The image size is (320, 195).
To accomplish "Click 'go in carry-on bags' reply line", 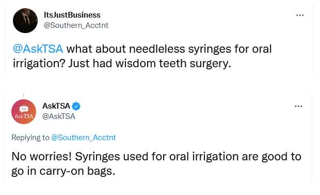I will (x=63, y=171).
